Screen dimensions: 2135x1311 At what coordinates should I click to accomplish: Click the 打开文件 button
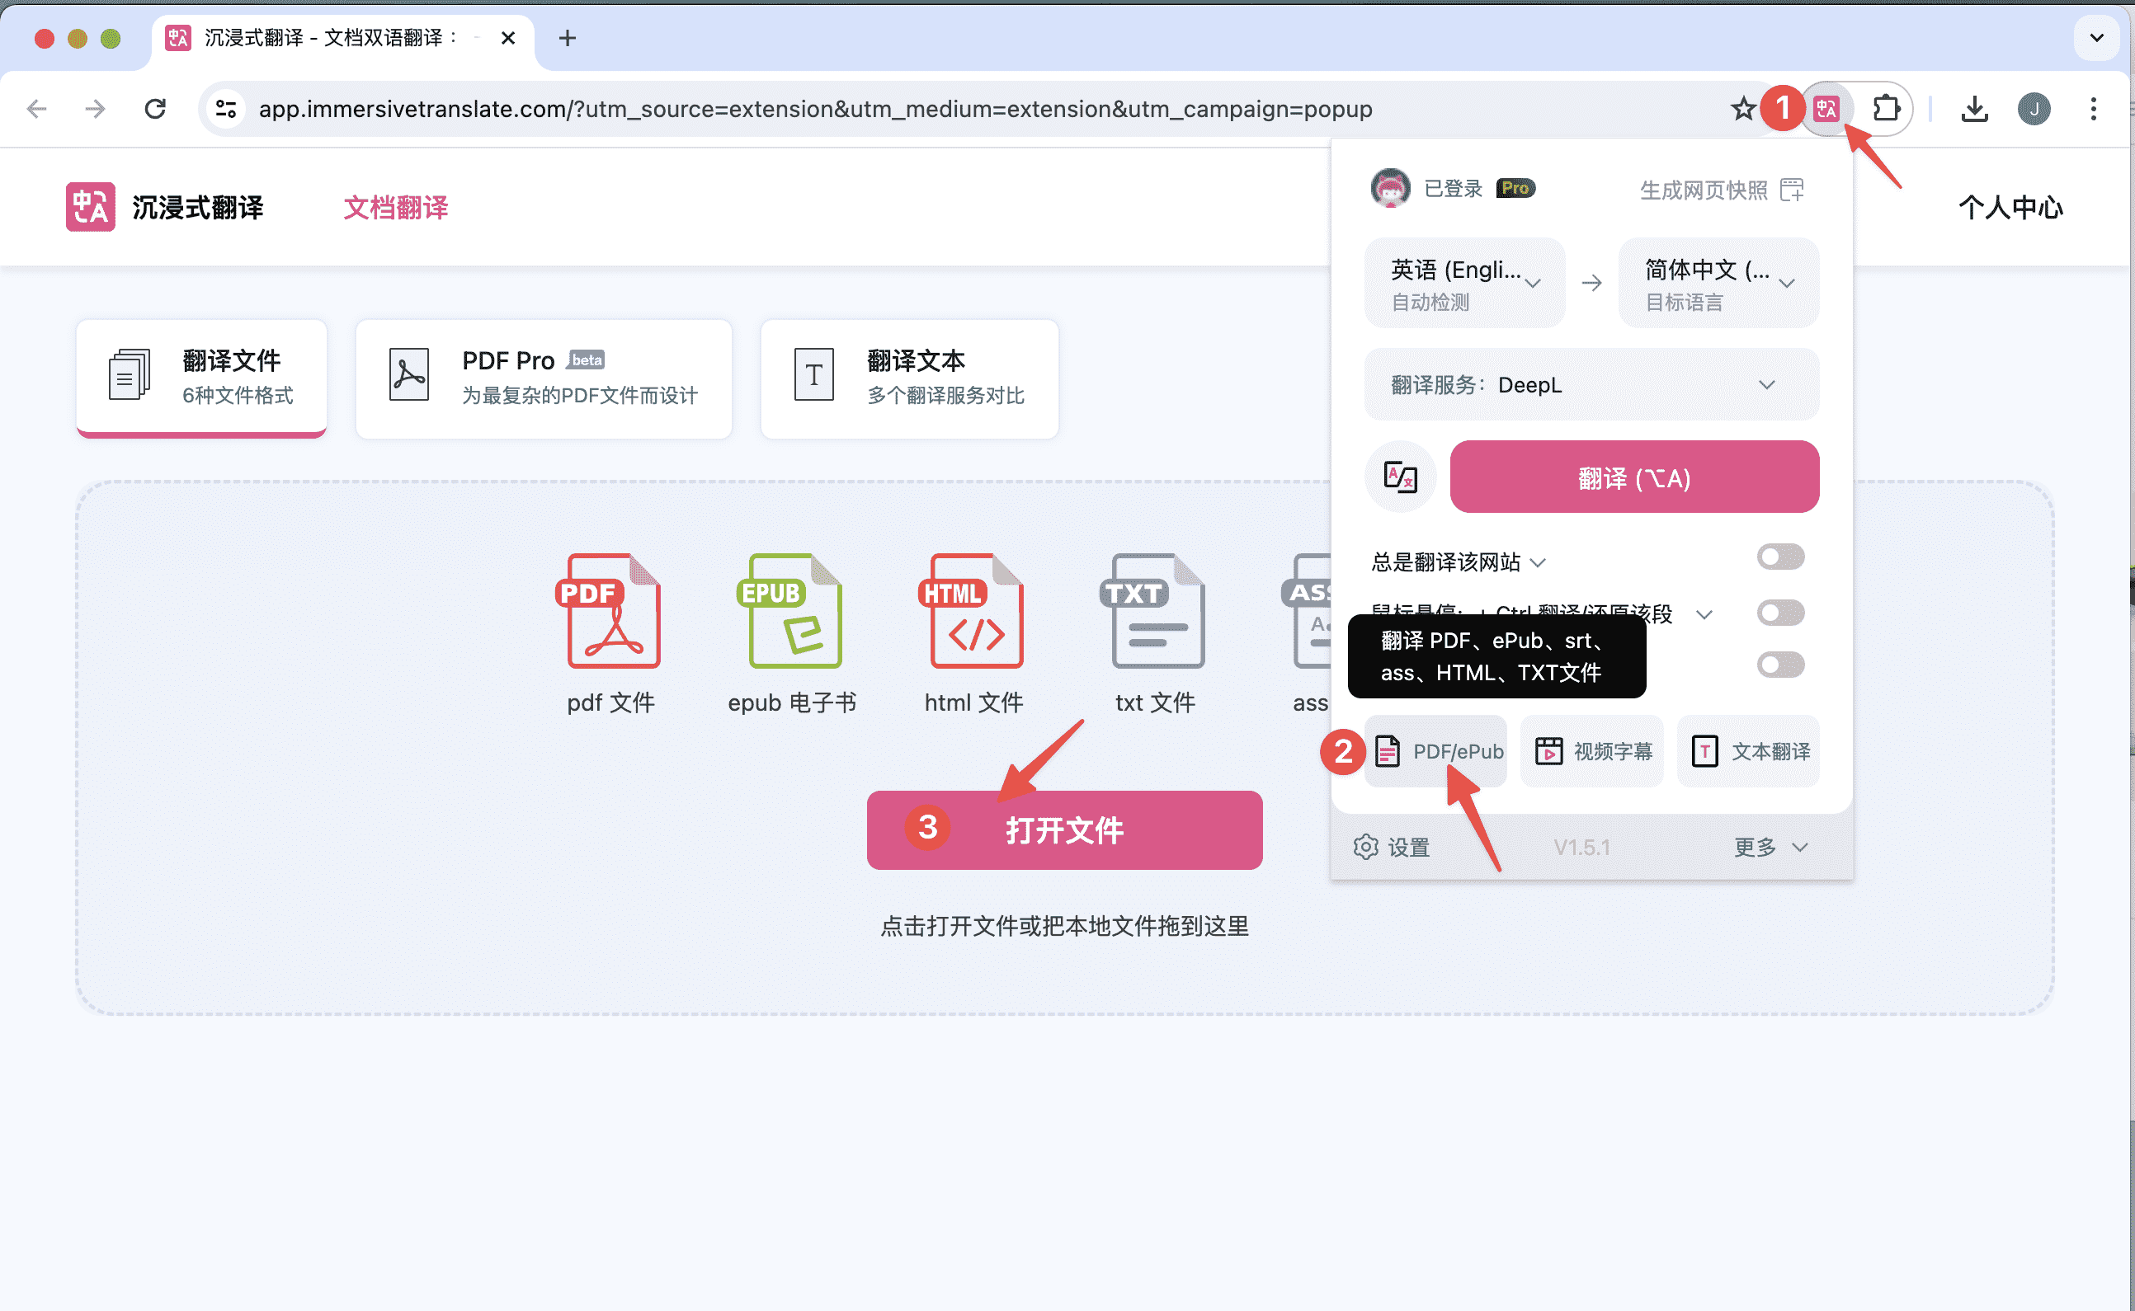1063,829
